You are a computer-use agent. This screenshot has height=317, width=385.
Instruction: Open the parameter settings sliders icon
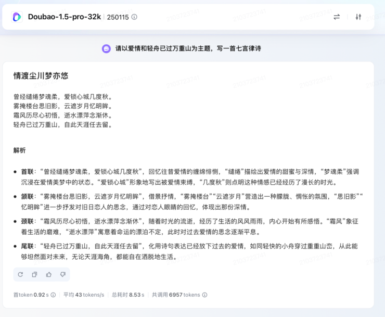click(x=358, y=17)
